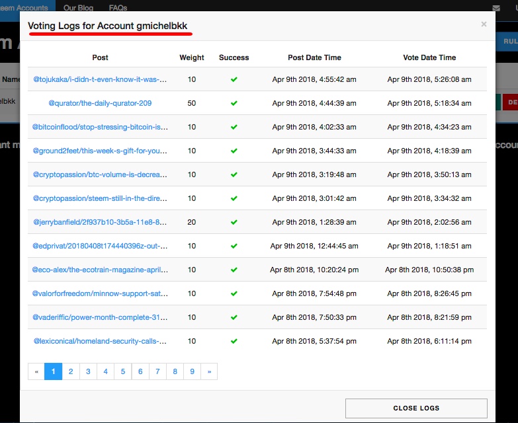Click the success checkmark in @lexiconical row
518x423 pixels.
click(x=234, y=341)
